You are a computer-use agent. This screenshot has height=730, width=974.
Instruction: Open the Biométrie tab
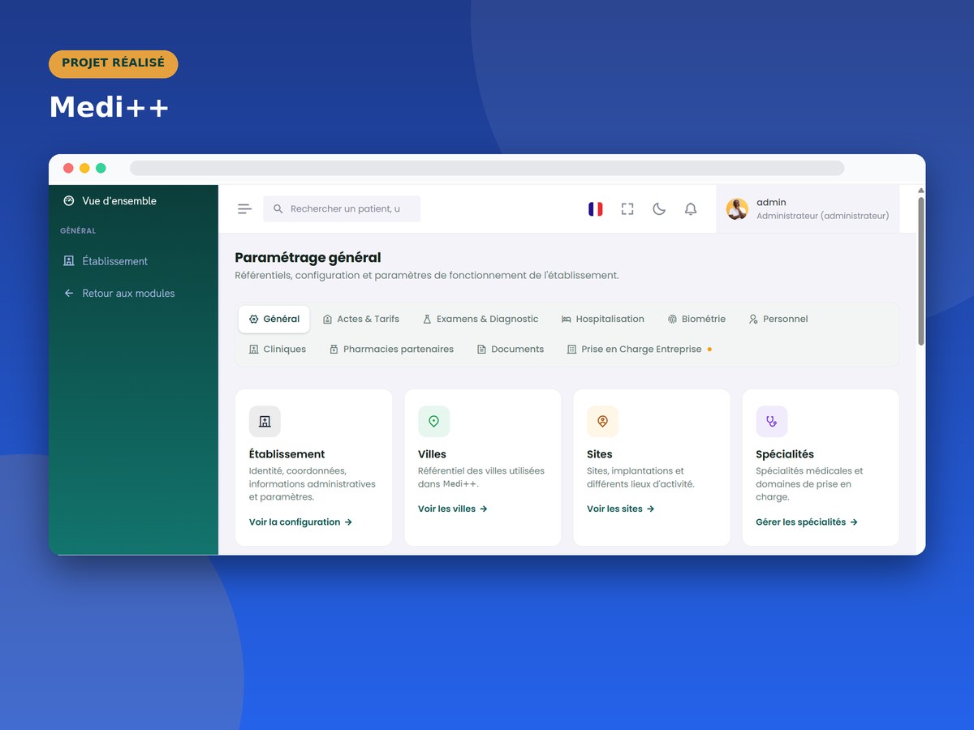pos(696,320)
